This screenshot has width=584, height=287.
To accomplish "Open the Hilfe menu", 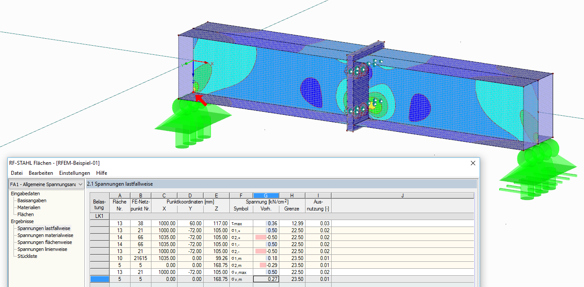I will 101,173.
